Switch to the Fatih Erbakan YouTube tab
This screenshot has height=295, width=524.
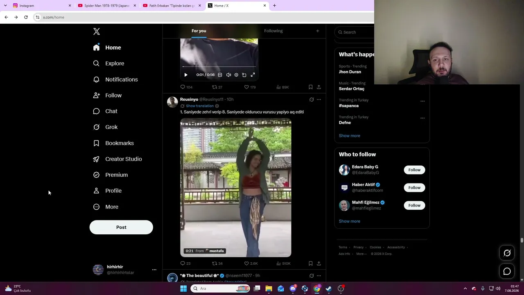pyautogui.click(x=172, y=6)
